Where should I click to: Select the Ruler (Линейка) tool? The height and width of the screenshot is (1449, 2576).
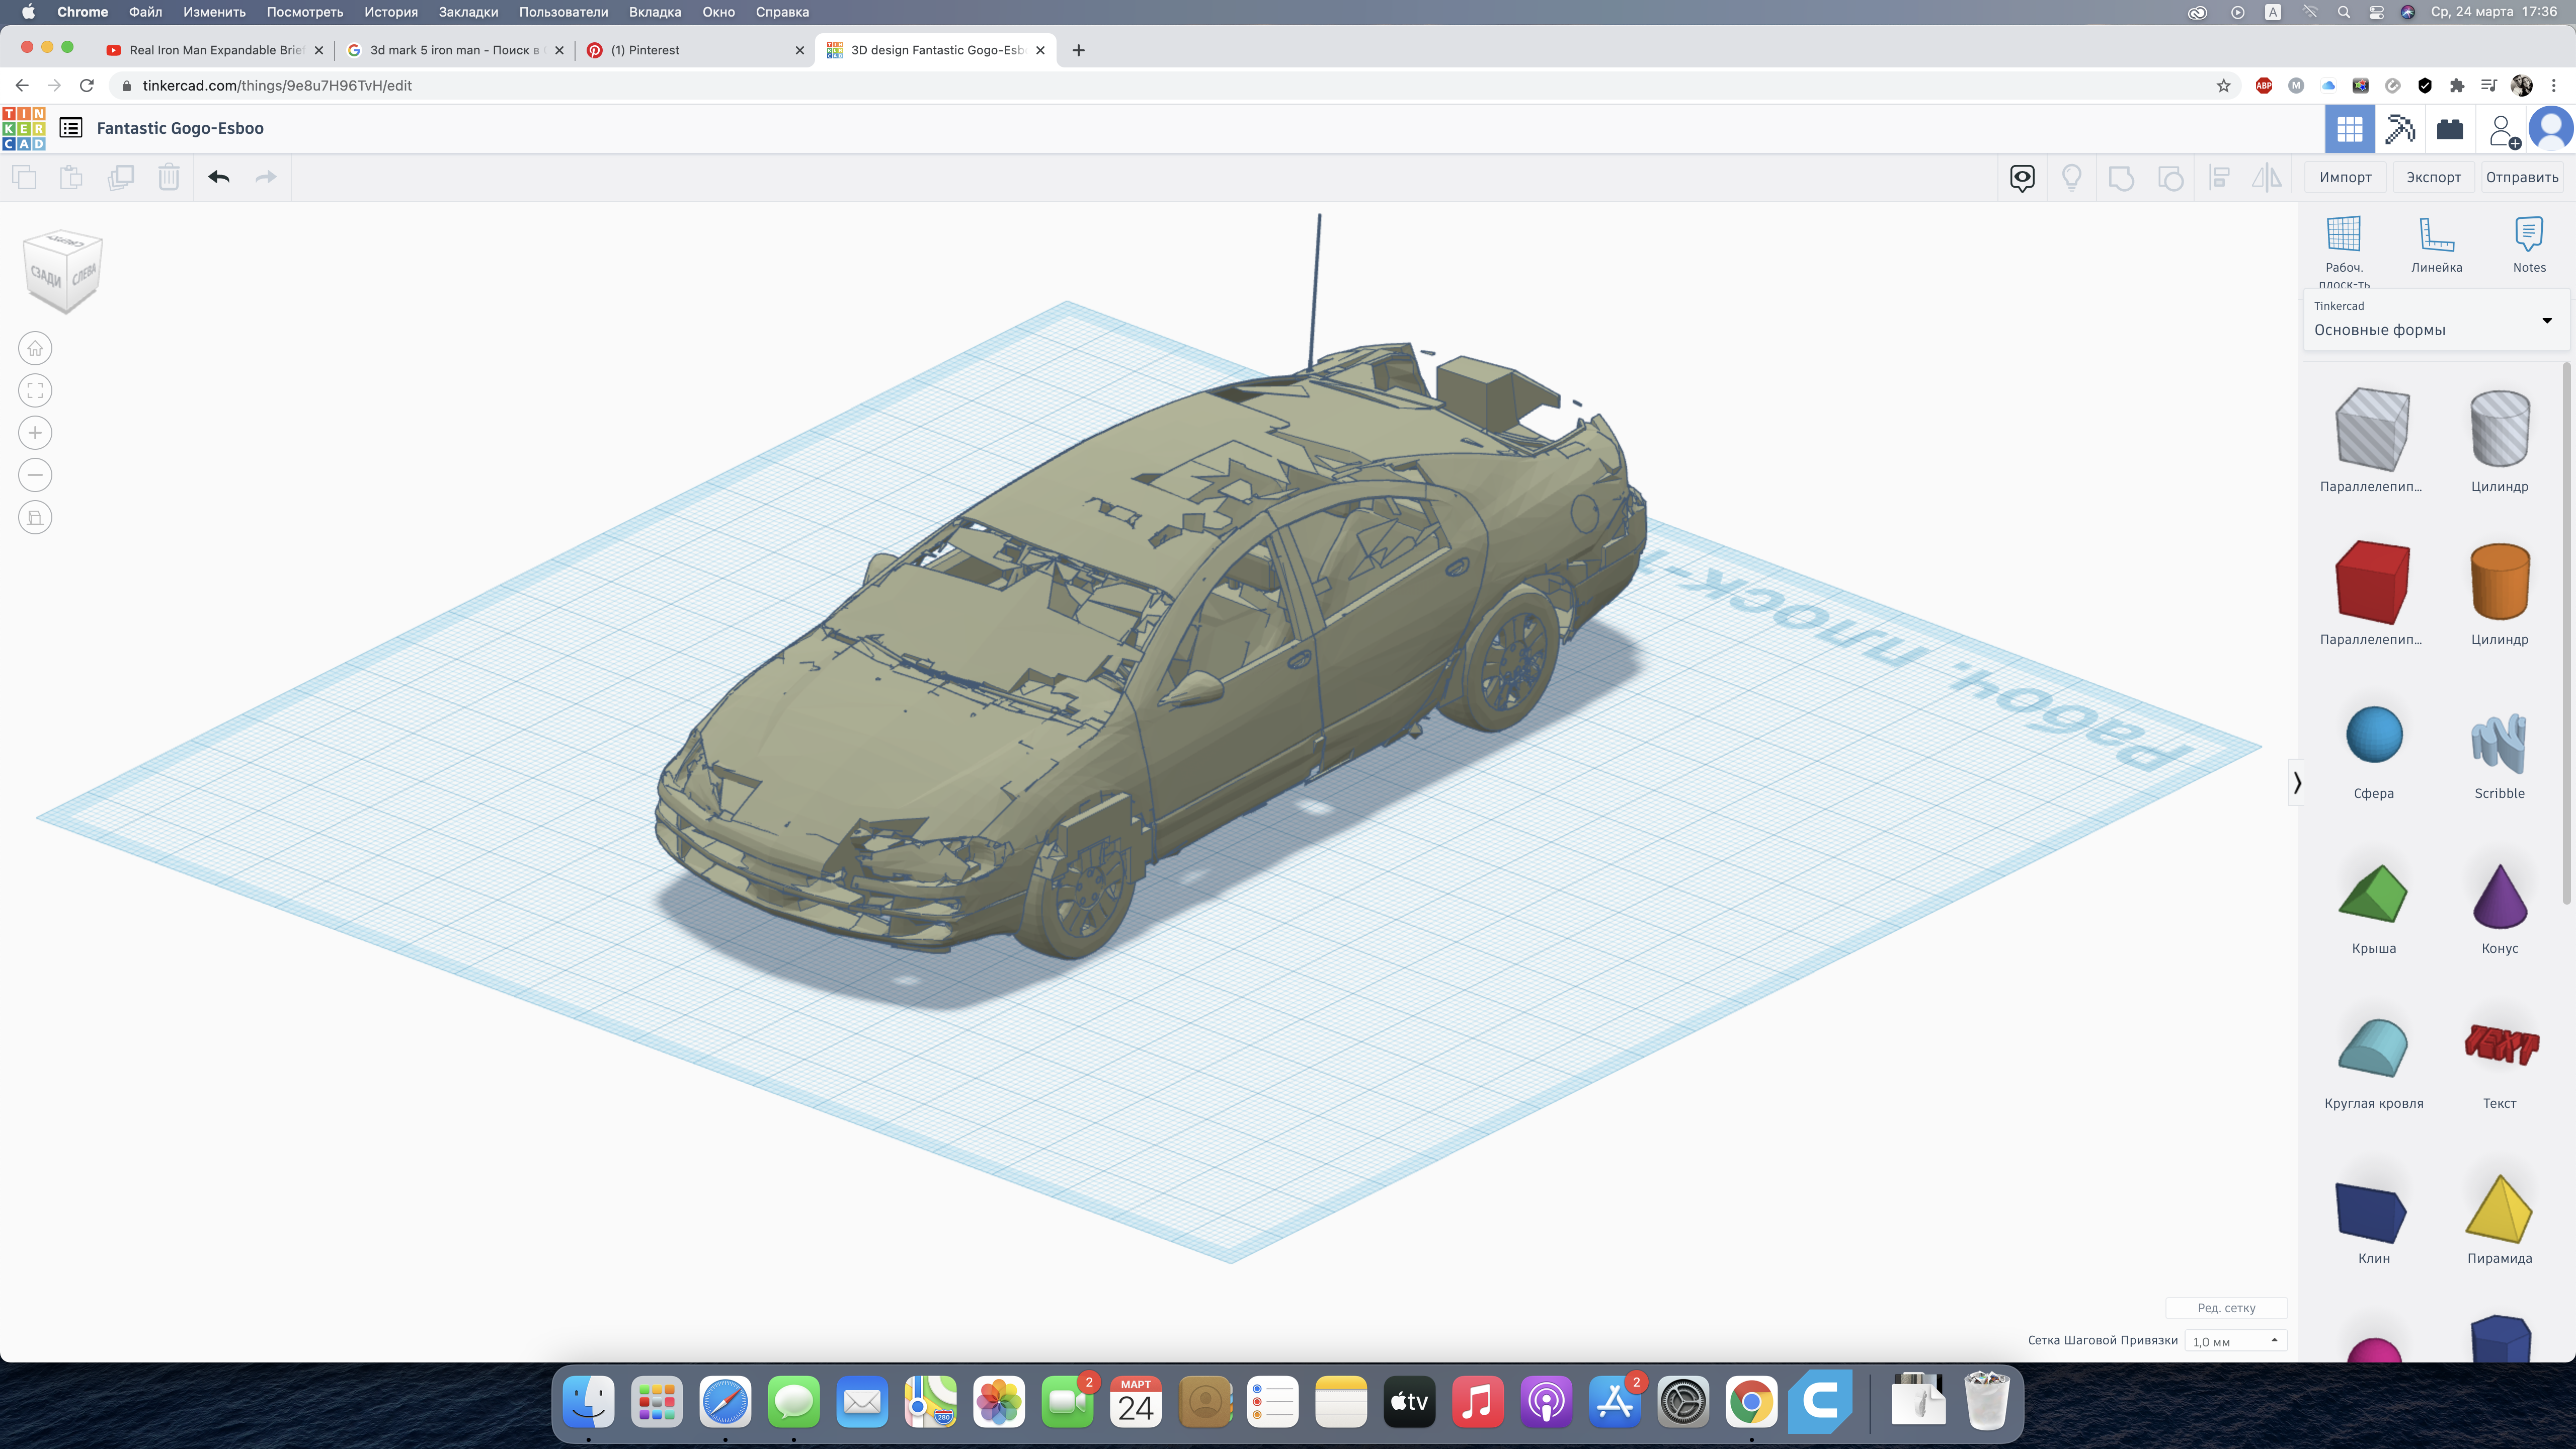[x=2436, y=246]
